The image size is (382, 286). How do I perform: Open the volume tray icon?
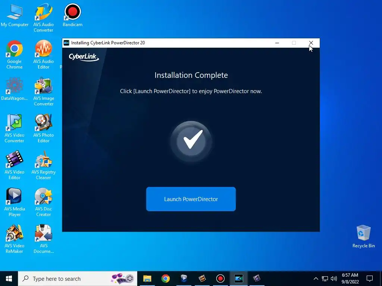tap(334, 279)
